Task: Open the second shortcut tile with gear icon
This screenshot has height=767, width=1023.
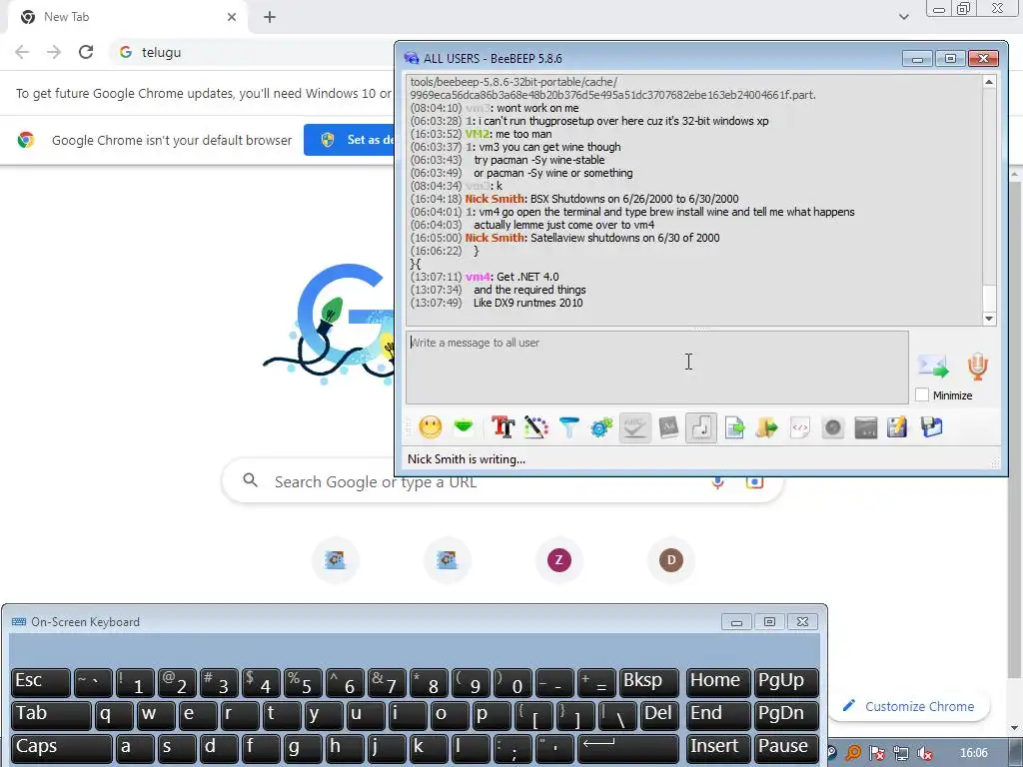Action: (x=447, y=559)
